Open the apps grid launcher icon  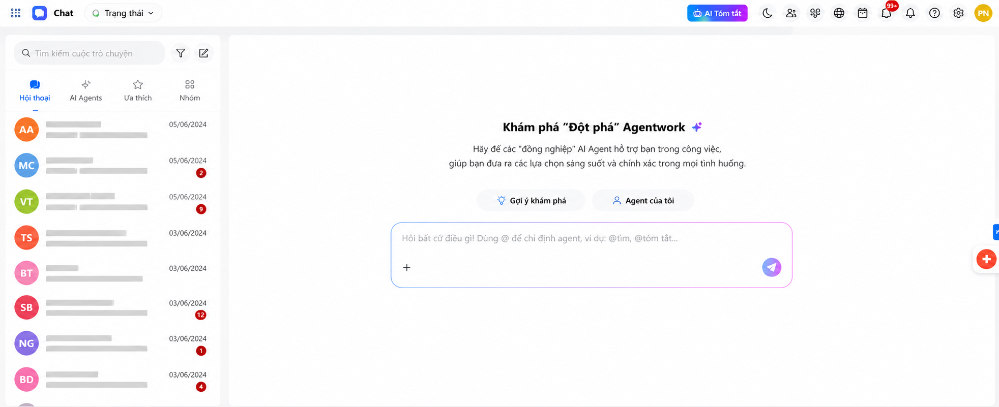(x=16, y=13)
